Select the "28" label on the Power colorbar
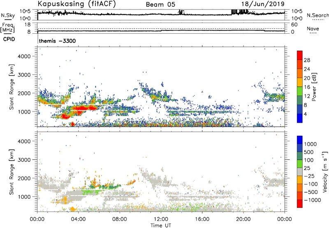The height and width of the screenshot is (228, 329). click(307, 60)
